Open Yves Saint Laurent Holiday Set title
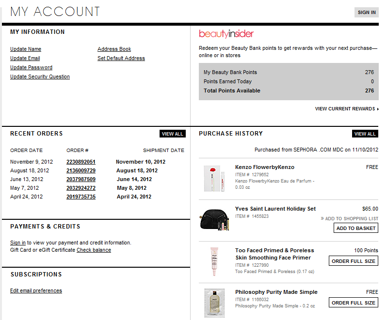387x320 pixels. coord(275,209)
